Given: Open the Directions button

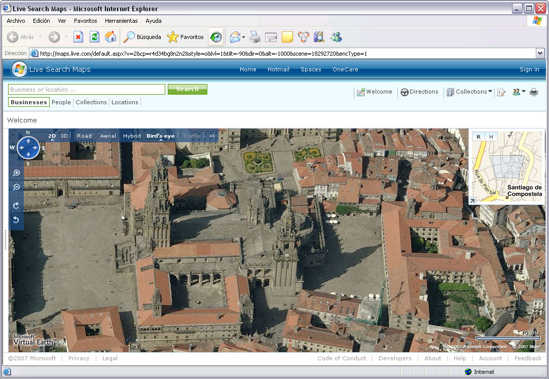Looking at the screenshot, I should 419,92.
